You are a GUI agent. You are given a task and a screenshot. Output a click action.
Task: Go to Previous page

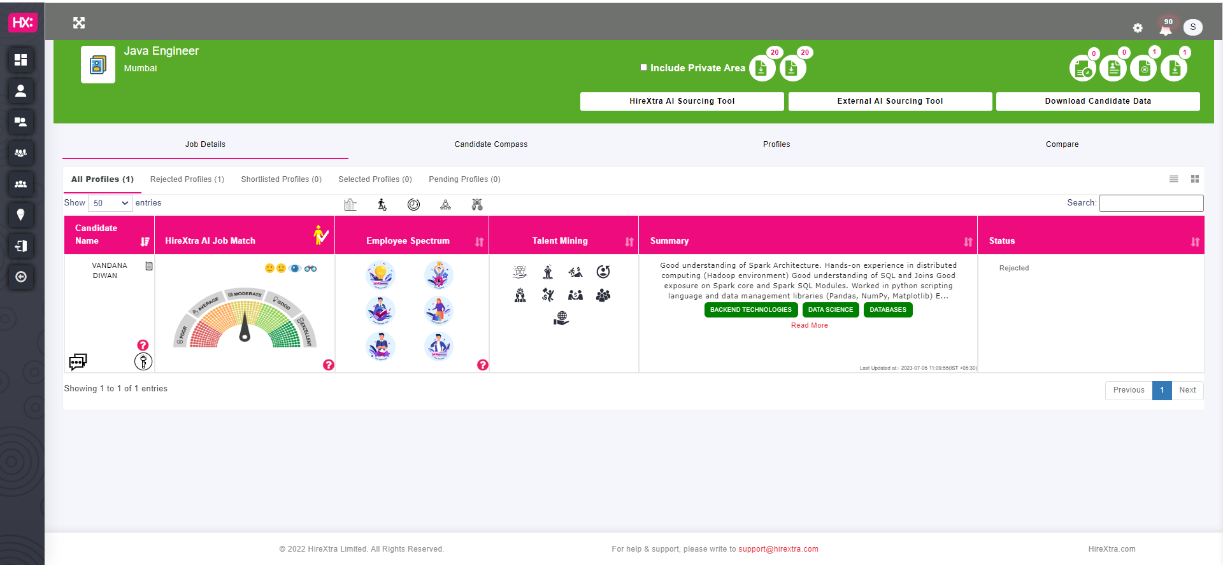click(1129, 390)
